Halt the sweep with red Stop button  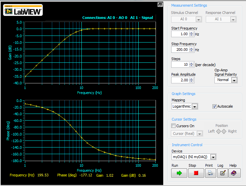click(196, 173)
